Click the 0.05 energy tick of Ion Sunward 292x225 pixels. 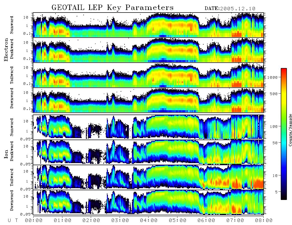tap(26, 139)
